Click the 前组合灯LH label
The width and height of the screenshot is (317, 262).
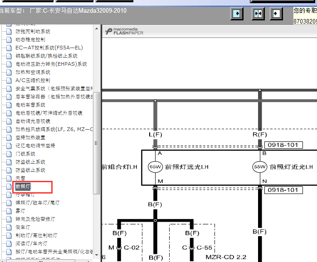click(119, 167)
